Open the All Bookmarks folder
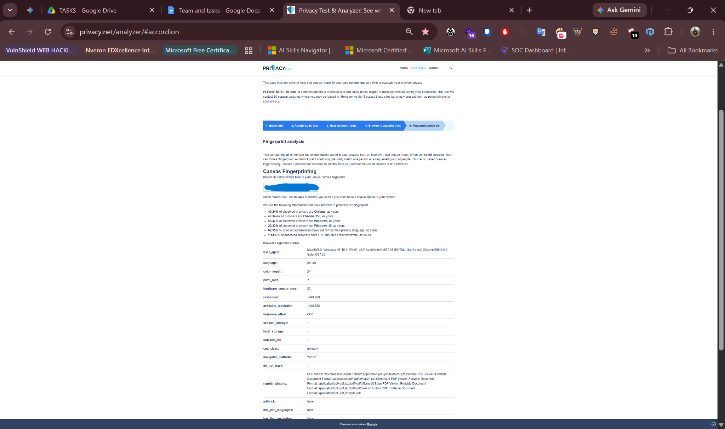725x429 pixels. coord(693,50)
